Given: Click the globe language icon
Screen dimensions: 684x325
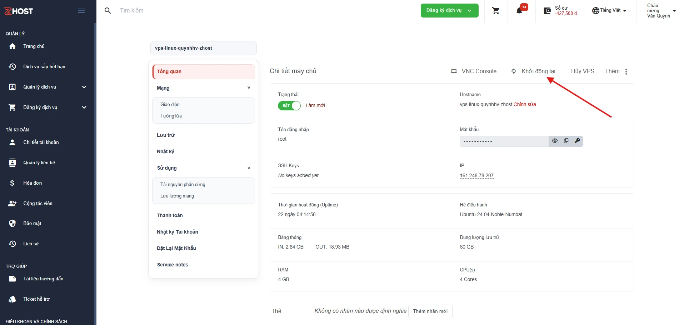Looking at the screenshot, I should [x=595, y=11].
